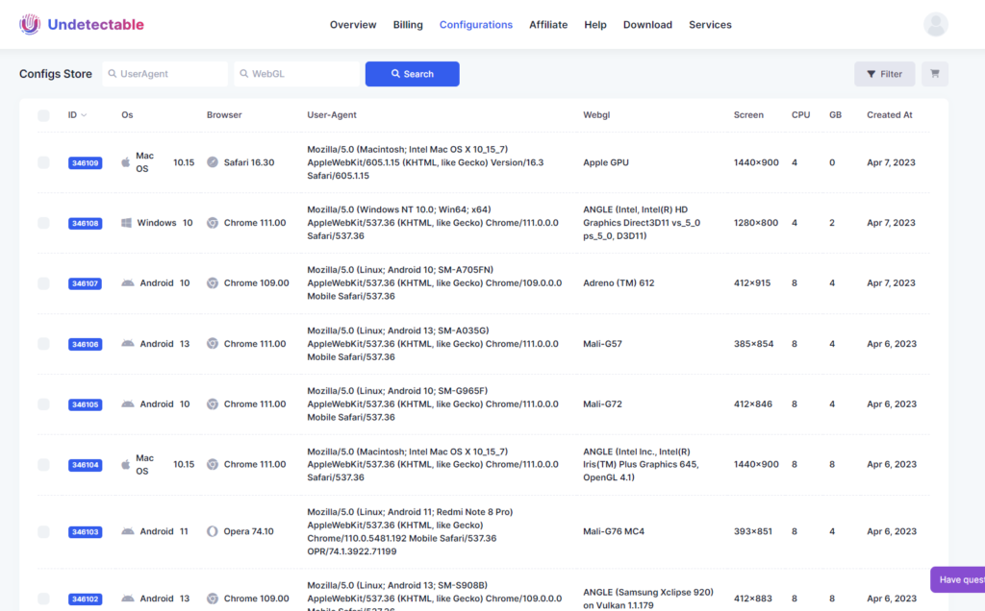The height and width of the screenshot is (611, 985).
Task: Open config ID badge 346106
Action: coord(85,344)
